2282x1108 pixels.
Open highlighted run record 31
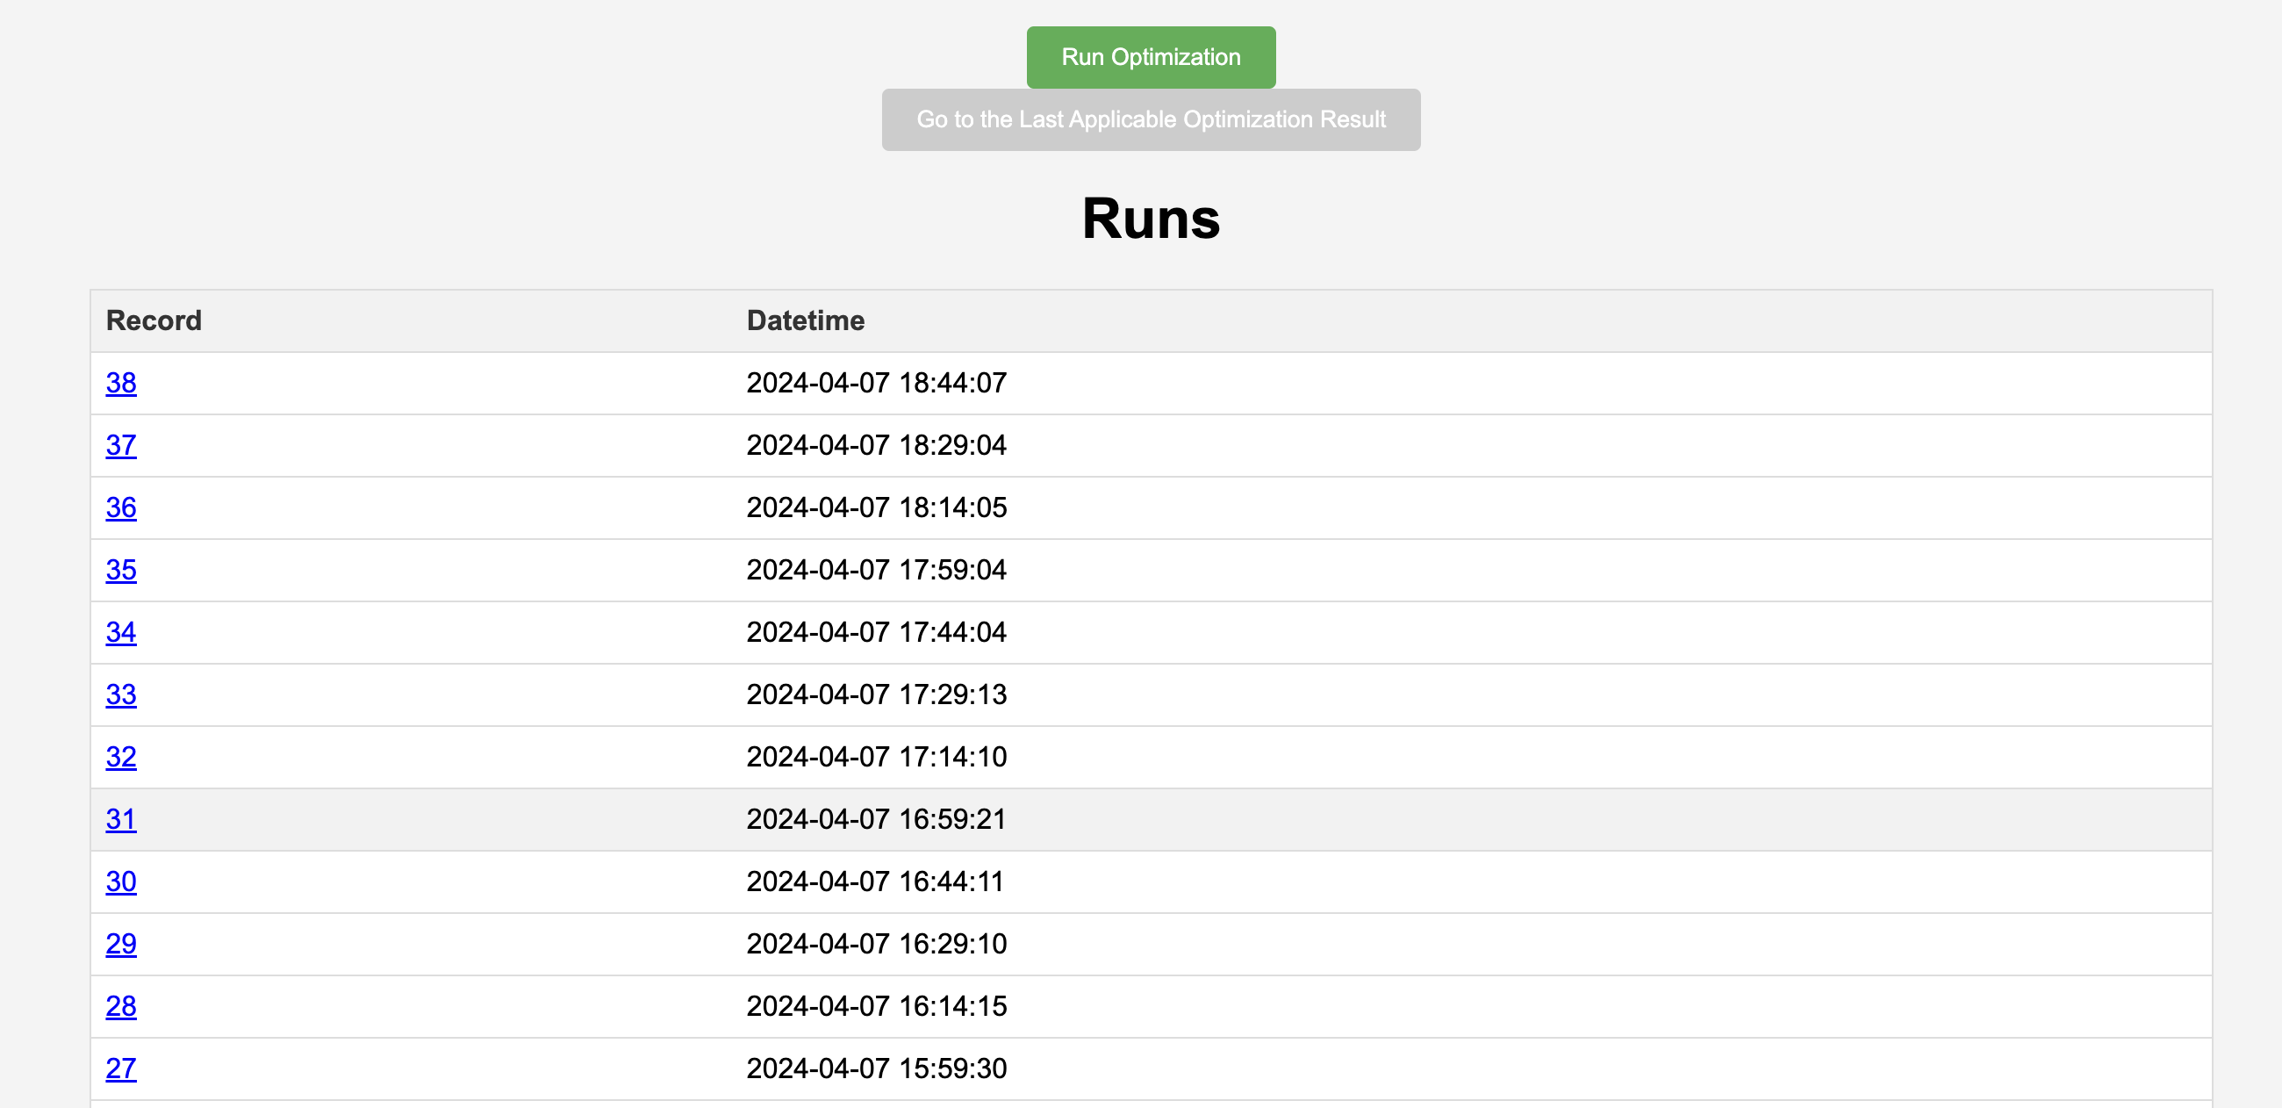pyautogui.click(x=121, y=819)
